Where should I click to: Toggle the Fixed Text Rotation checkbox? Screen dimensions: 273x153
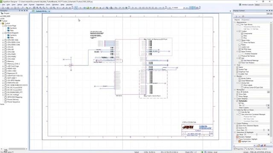[x=240, y=62]
